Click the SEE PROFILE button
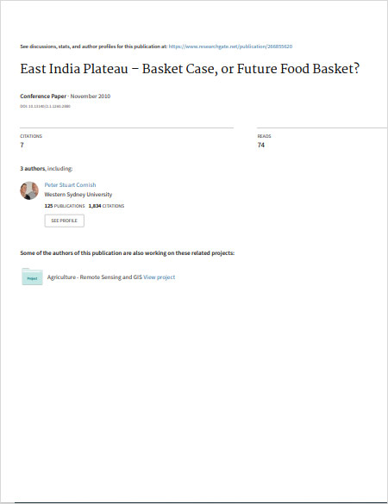Image resolution: width=388 pixels, height=504 pixels. point(65,221)
